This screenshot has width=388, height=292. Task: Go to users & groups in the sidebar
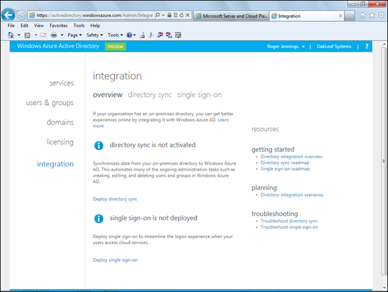click(x=50, y=103)
